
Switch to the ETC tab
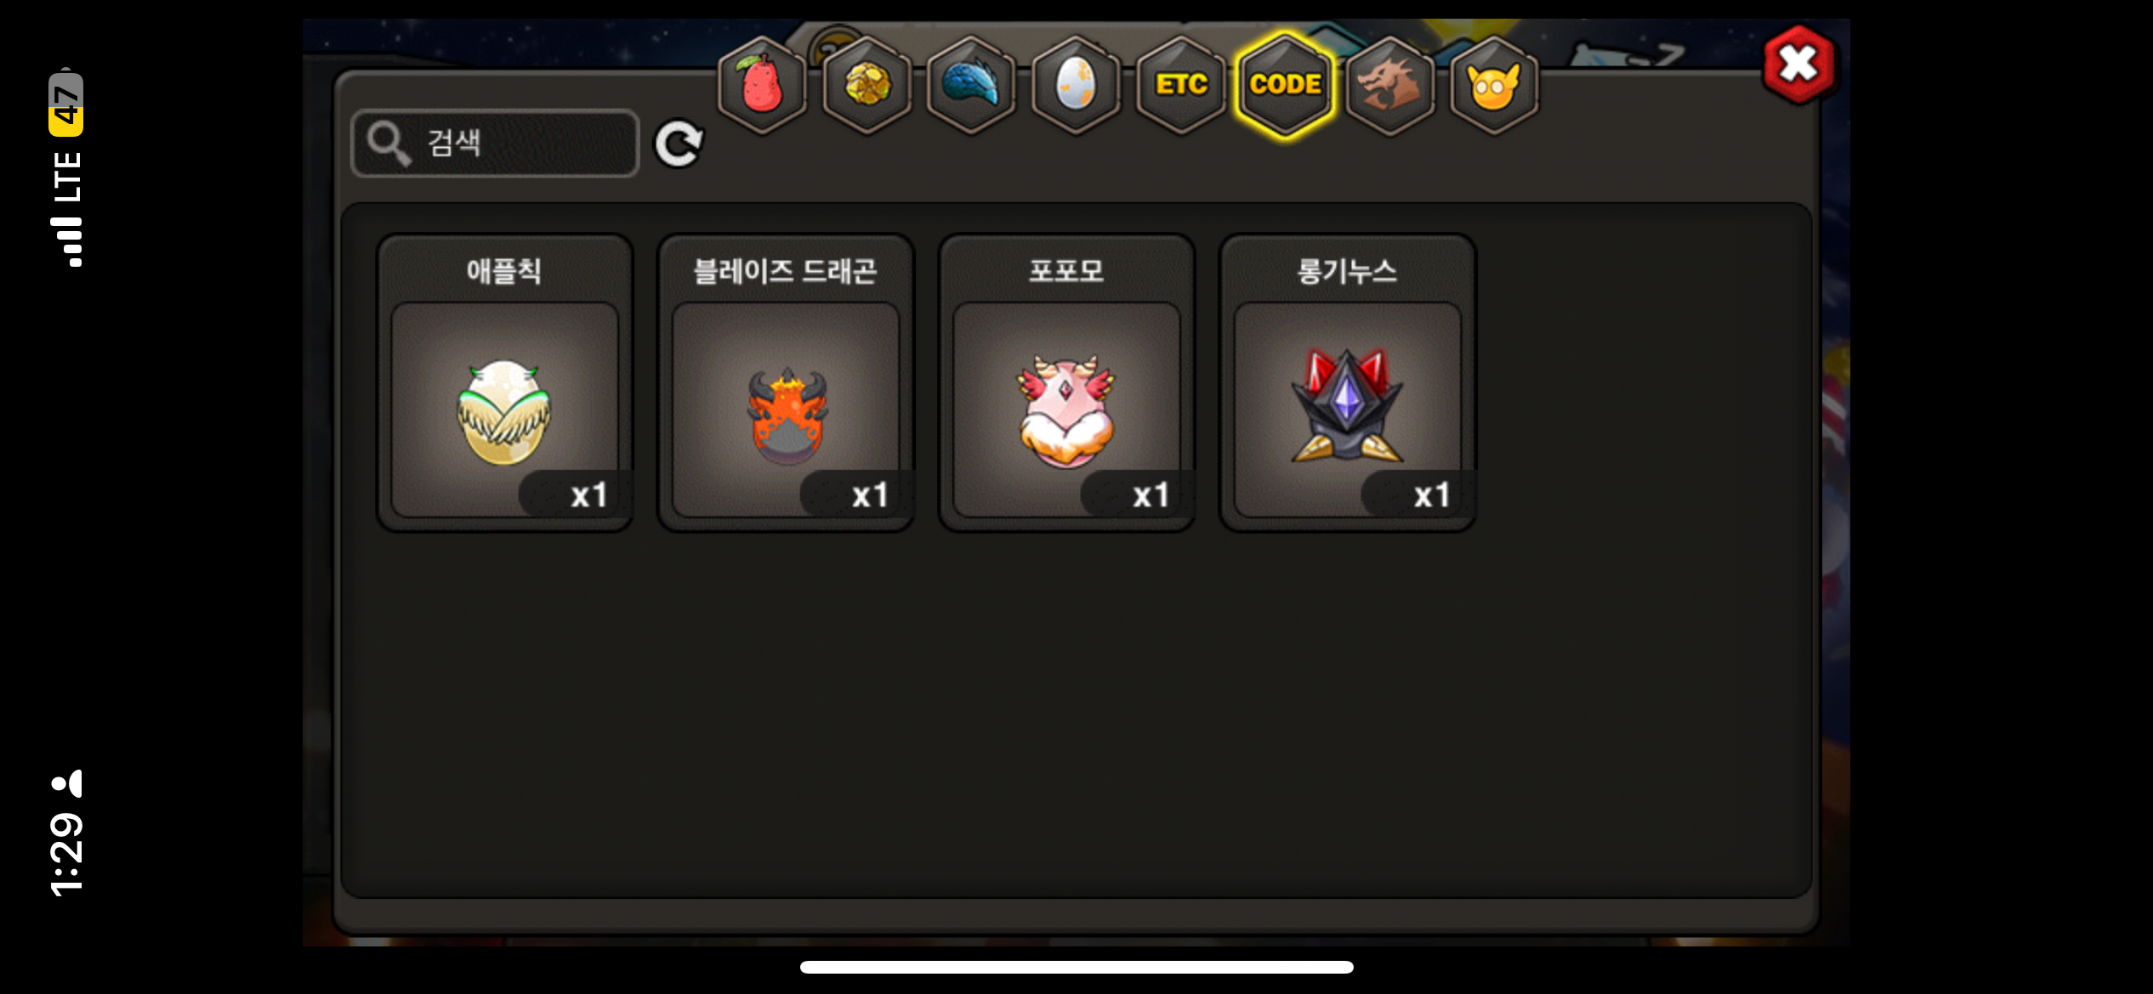coord(1181,85)
